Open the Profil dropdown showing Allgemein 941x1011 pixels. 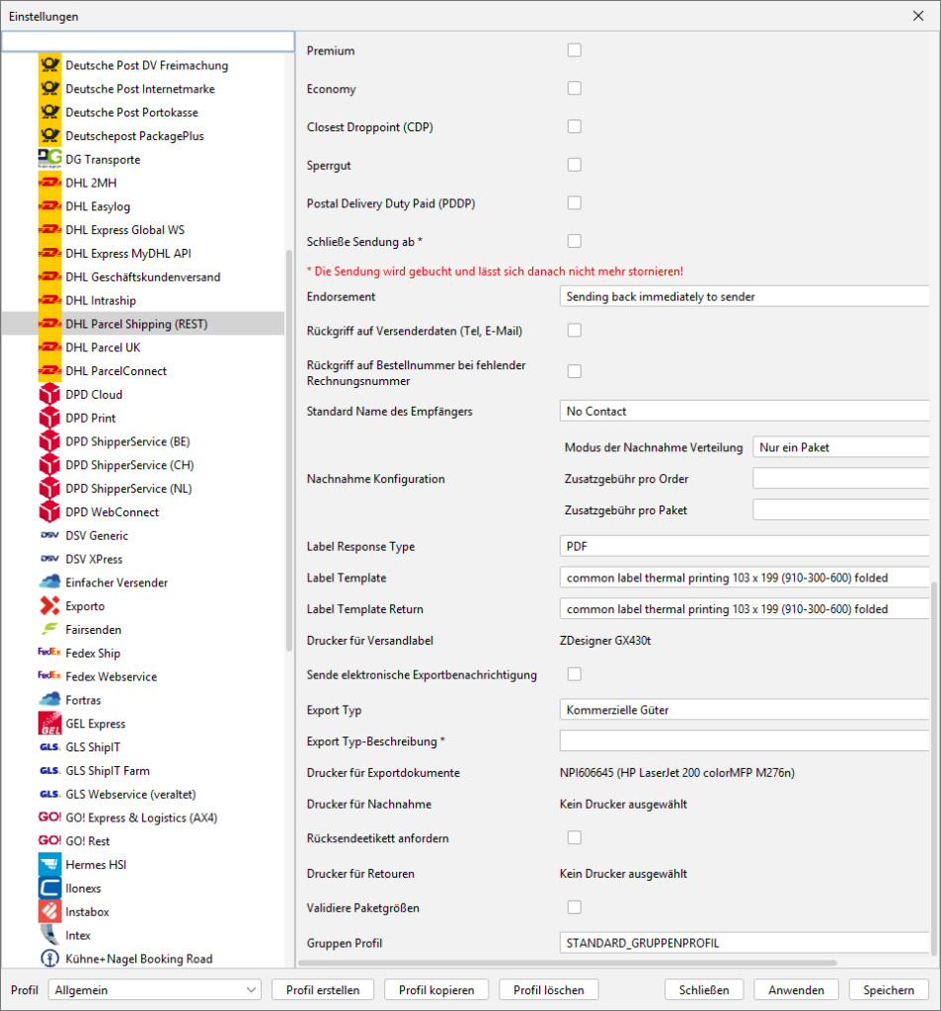(x=154, y=990)
